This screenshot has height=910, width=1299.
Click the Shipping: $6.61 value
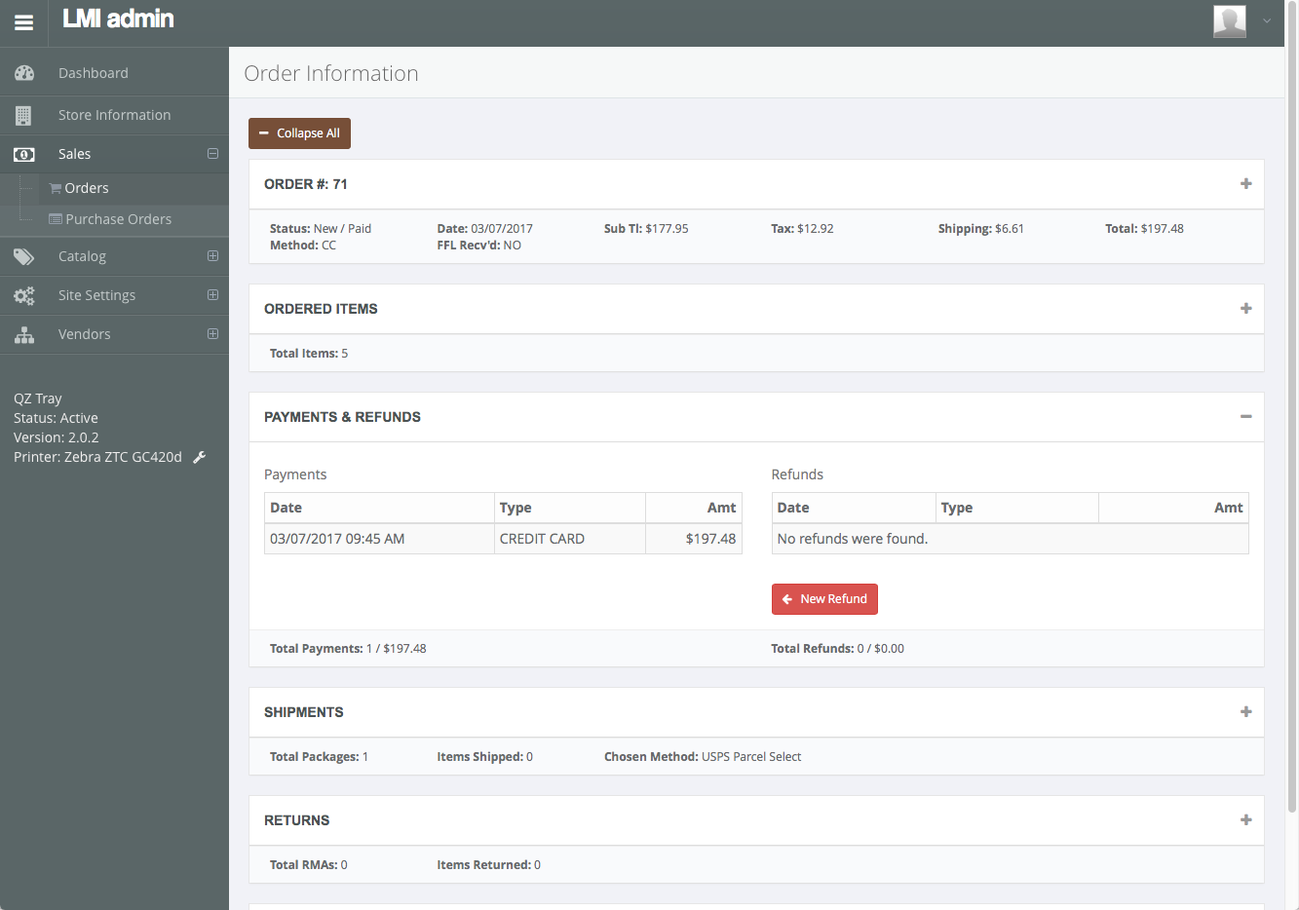(x=981, y=229)
